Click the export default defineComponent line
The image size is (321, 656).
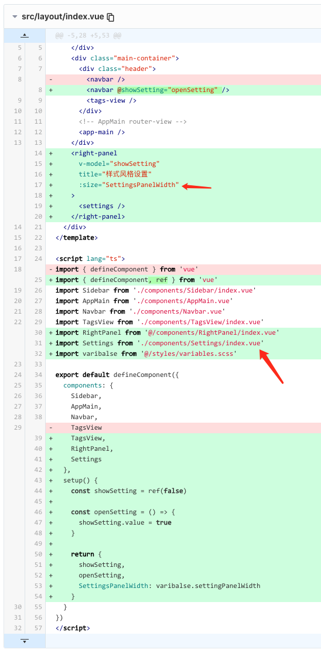pos(183,375)
